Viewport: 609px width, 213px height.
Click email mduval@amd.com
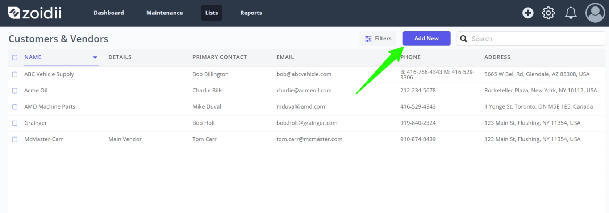point(301,107)
